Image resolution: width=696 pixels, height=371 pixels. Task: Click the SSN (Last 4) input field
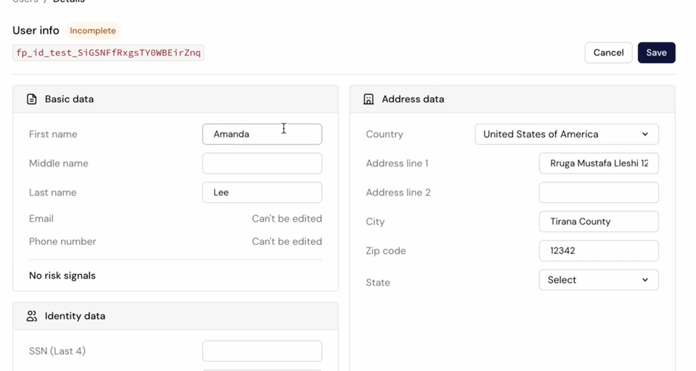coord(262,351)
